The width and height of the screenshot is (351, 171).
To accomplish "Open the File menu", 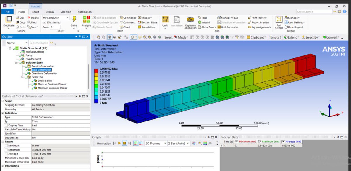I will (7, 12).
